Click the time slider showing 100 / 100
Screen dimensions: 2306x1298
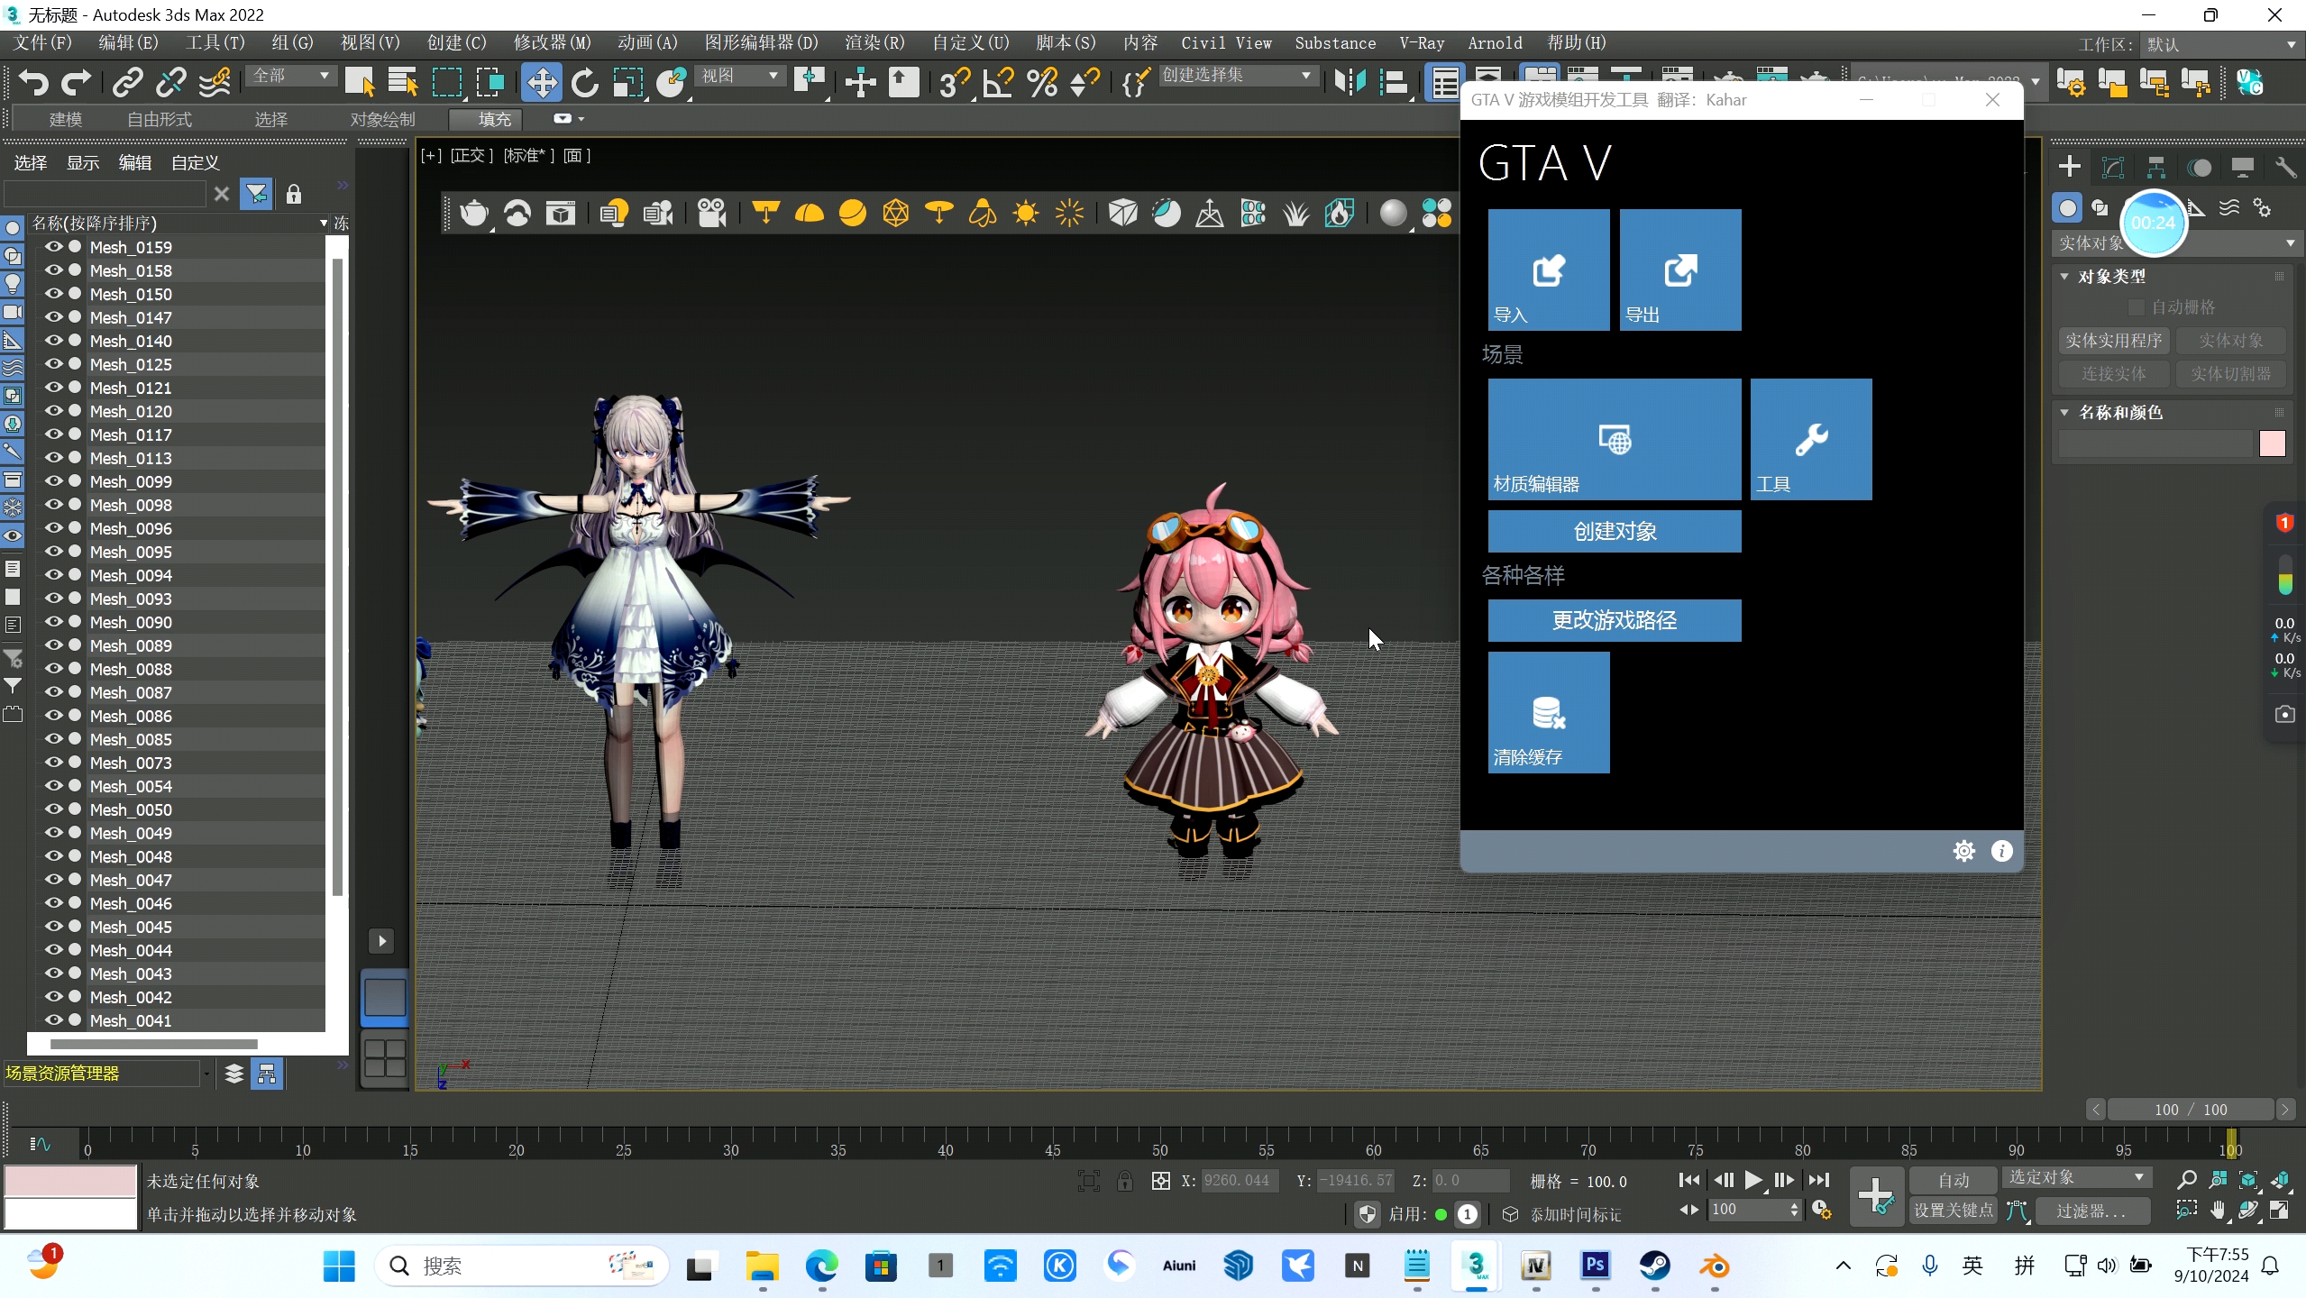point(2191,1110)
